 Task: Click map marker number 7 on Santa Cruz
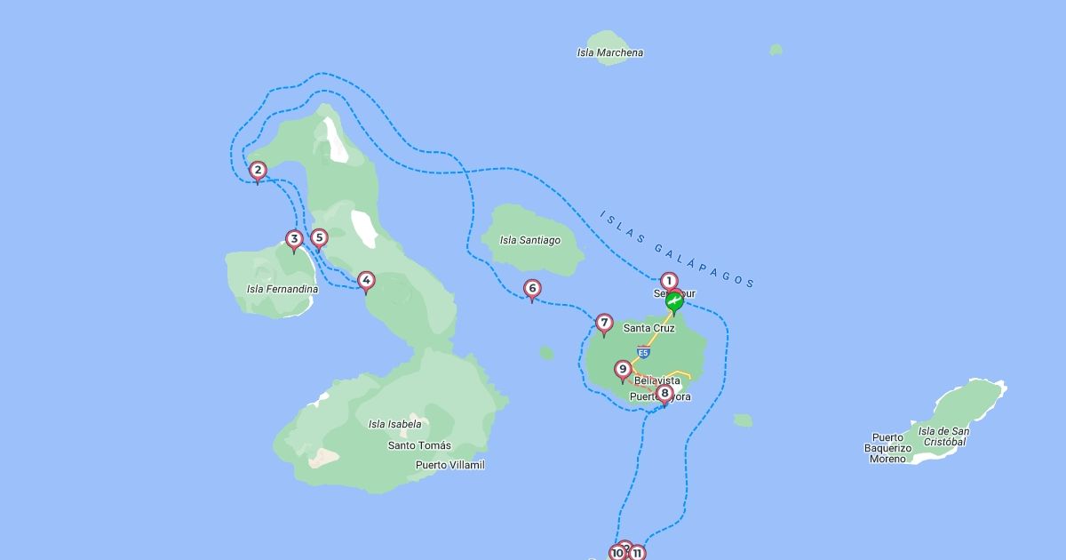coord(604,323)
